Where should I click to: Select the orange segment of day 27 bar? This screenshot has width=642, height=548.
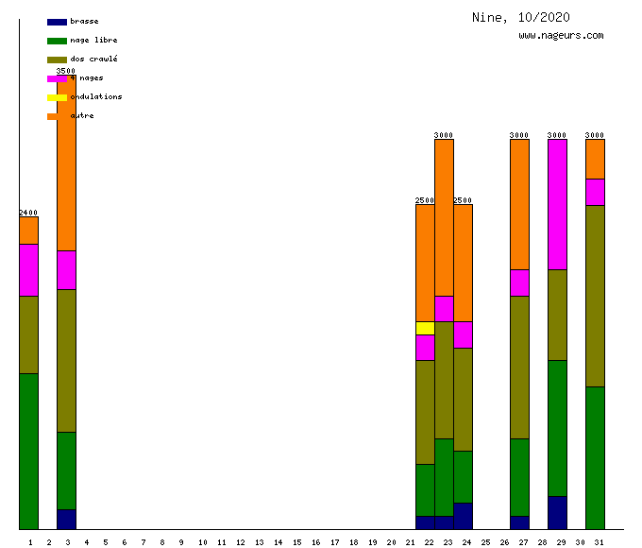(519, 204)
